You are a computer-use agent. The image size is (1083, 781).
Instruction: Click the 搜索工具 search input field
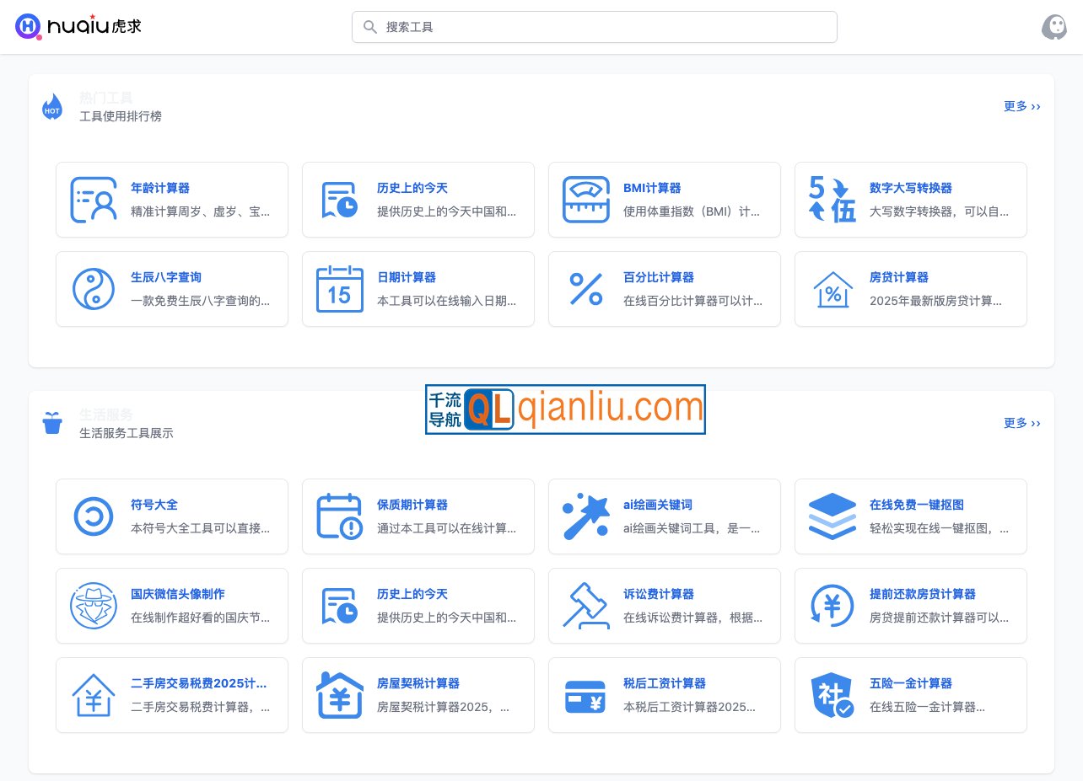[594, 26]
